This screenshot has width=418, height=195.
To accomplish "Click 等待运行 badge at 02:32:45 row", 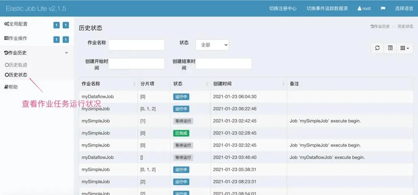I will [183, 145].
